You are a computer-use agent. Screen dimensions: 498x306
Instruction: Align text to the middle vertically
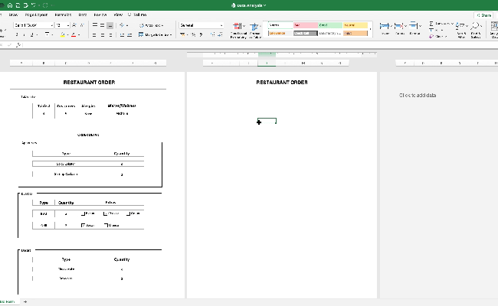coord(102,25)
